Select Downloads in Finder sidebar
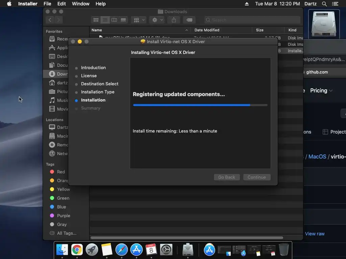346x259 pixels. click(56, 74)
